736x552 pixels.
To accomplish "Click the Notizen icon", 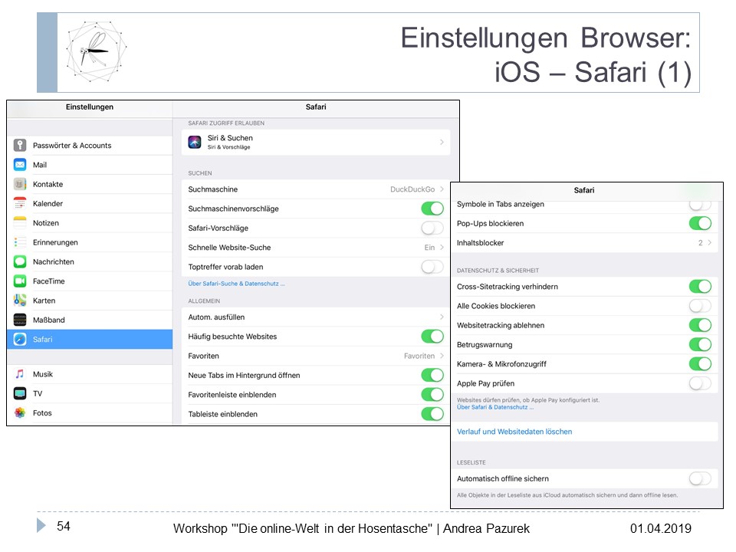I will (20, 222).
